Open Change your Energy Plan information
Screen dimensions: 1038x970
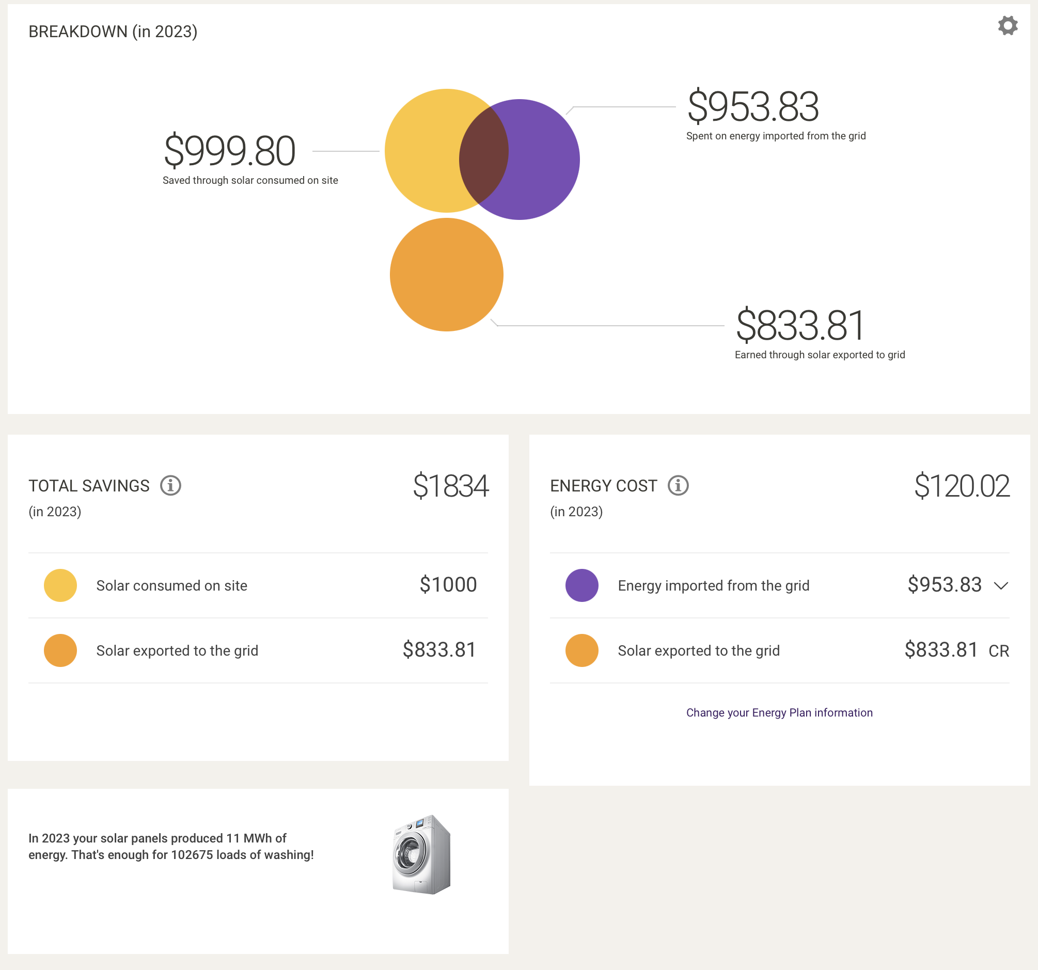pos(779,712)
